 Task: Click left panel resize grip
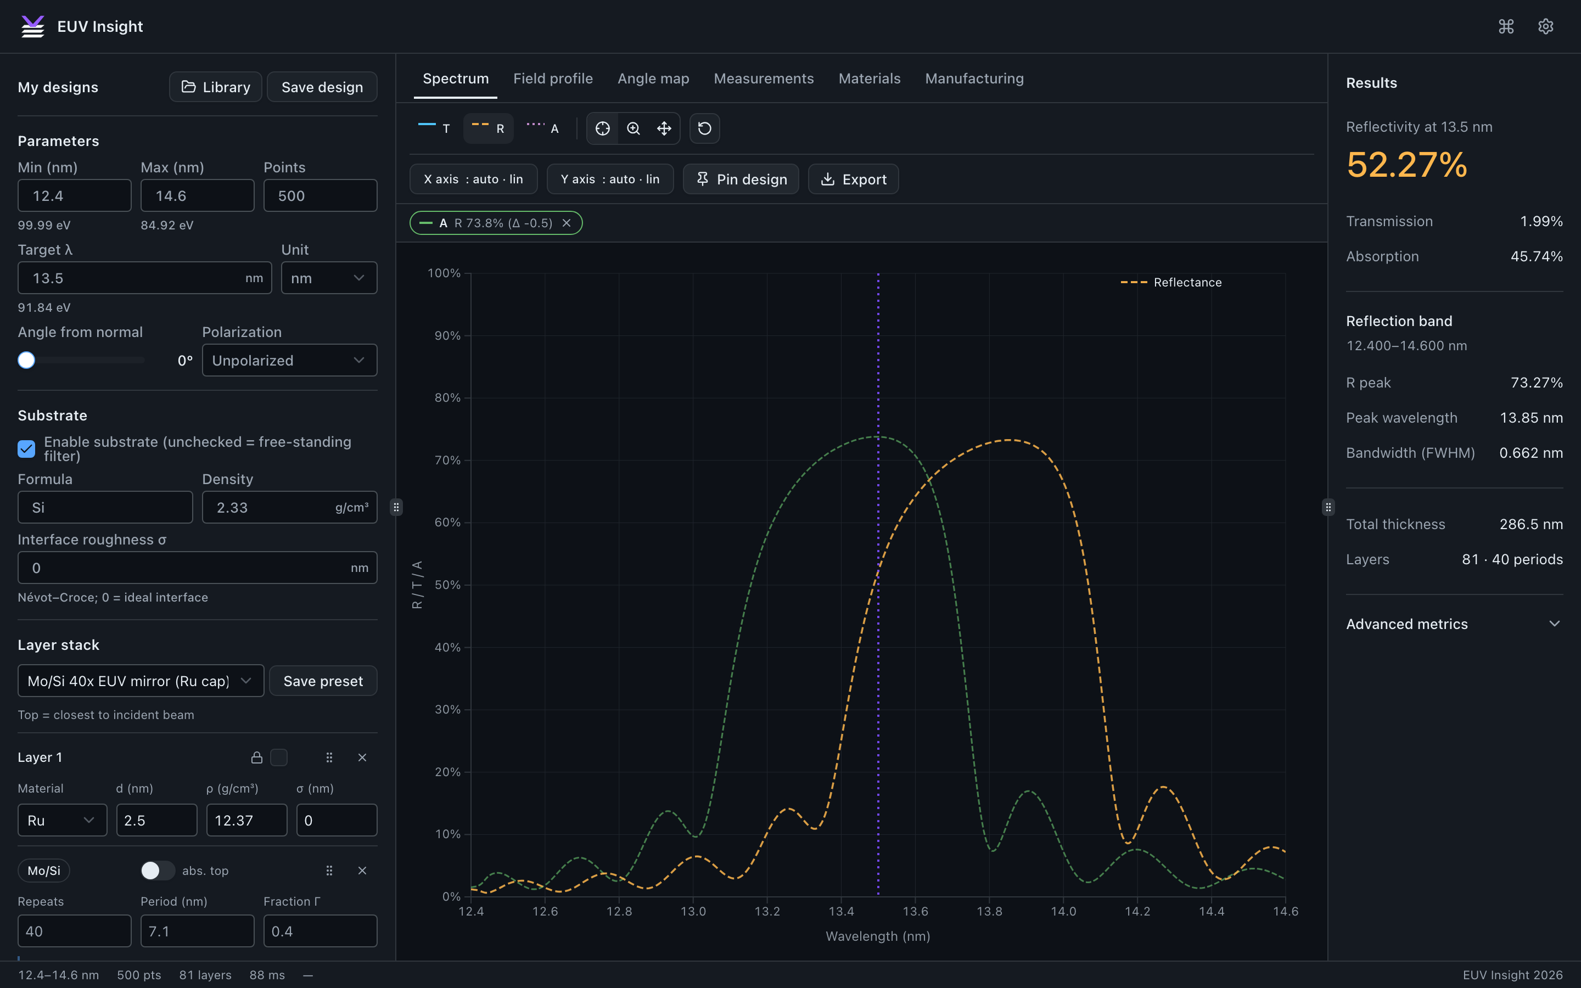pyautogui.click(x=396, y=507)
